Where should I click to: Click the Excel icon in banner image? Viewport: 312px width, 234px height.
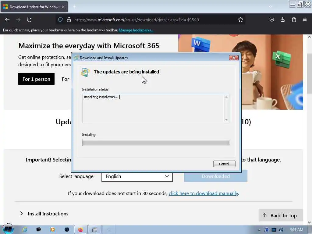[282, 59]
